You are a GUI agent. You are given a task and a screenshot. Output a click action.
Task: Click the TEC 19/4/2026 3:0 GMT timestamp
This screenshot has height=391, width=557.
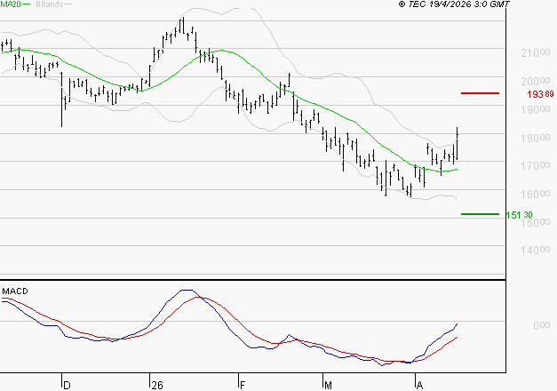(454, 4)
